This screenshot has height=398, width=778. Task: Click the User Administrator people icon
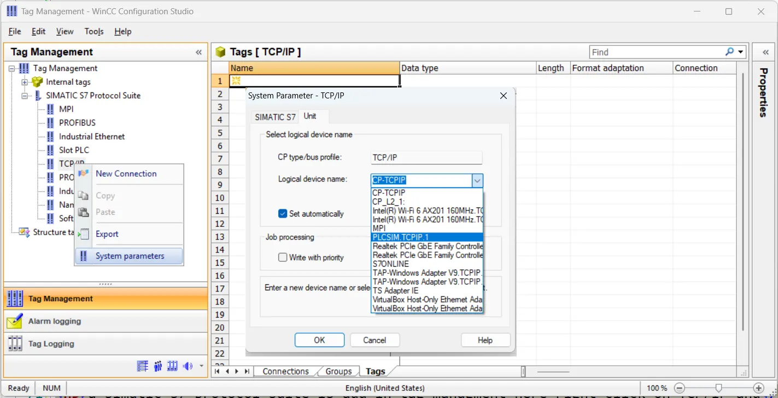(x=158, y=366)
